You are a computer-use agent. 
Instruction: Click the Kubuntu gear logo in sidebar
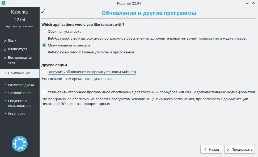point(20,144)
